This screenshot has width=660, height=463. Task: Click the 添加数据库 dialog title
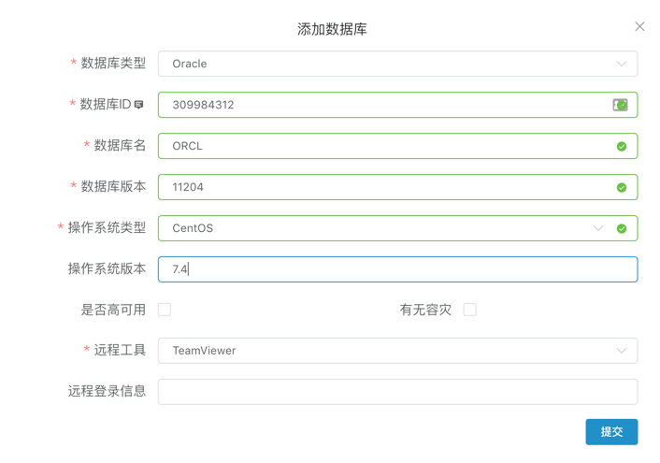[332, 29]
